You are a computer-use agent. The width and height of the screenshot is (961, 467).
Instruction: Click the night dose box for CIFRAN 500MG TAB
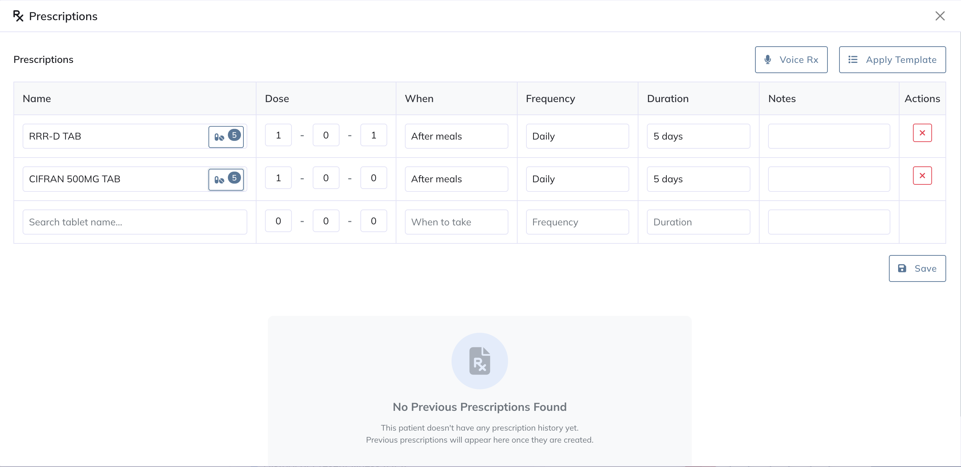[373, 178]
